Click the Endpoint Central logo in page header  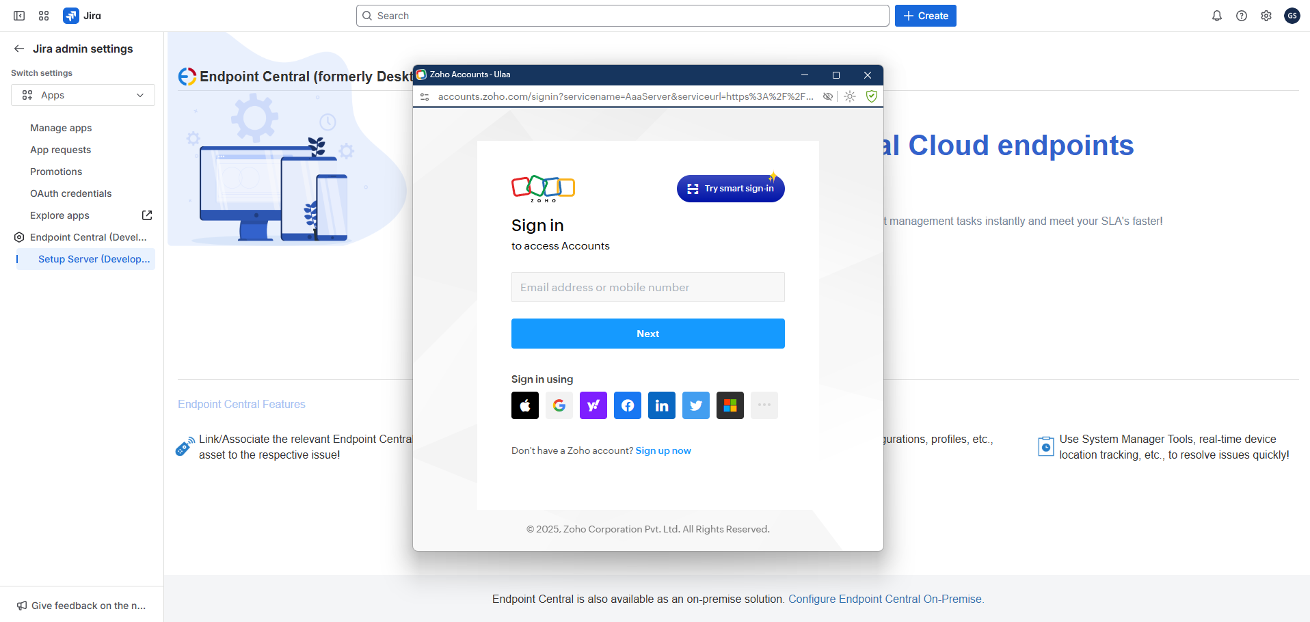pos(187,77)
